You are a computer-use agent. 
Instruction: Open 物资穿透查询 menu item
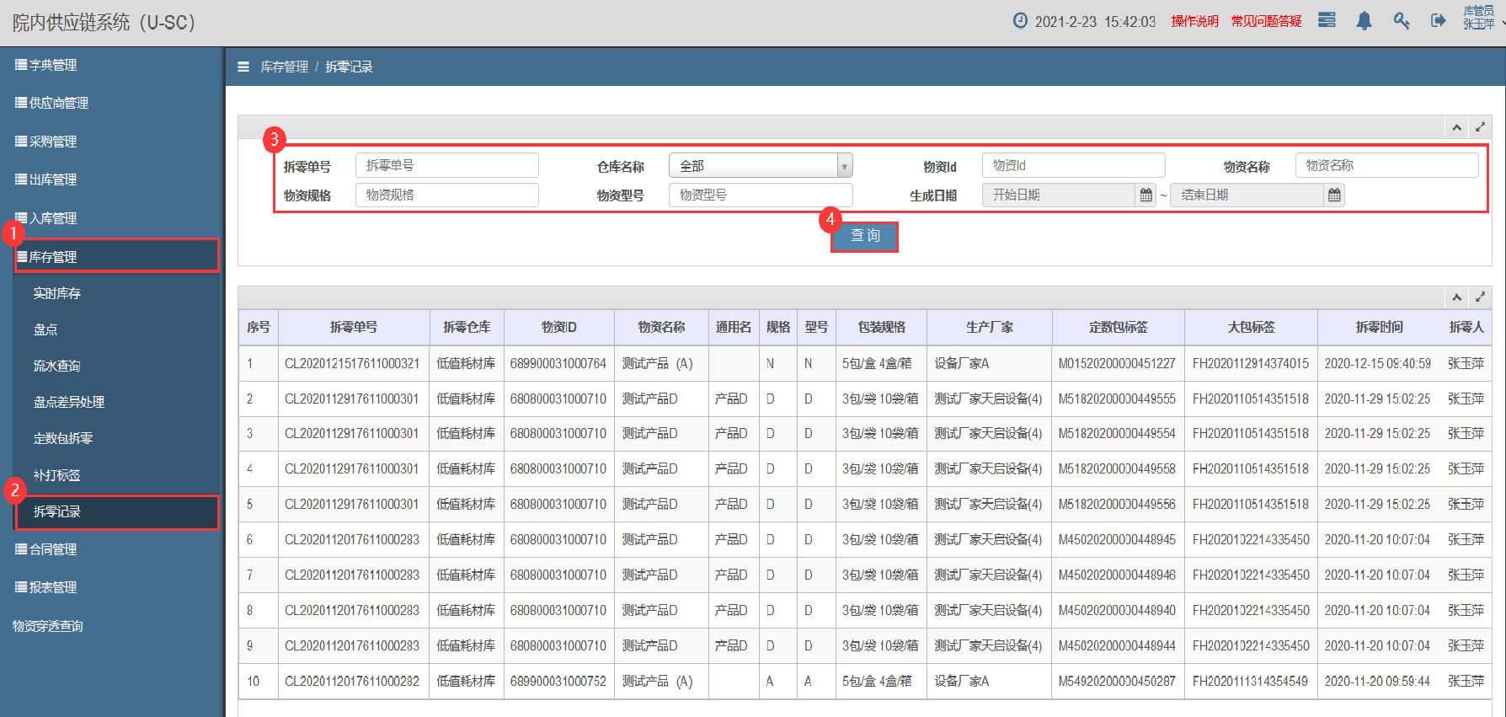coord(48,626)
